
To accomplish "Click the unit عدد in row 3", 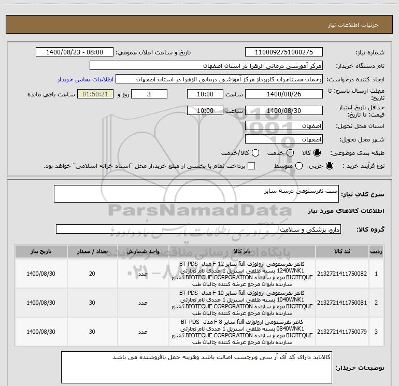I will [143, 332].
